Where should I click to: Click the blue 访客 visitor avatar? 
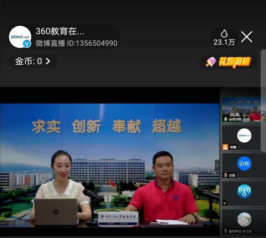(x=244, y=163)
